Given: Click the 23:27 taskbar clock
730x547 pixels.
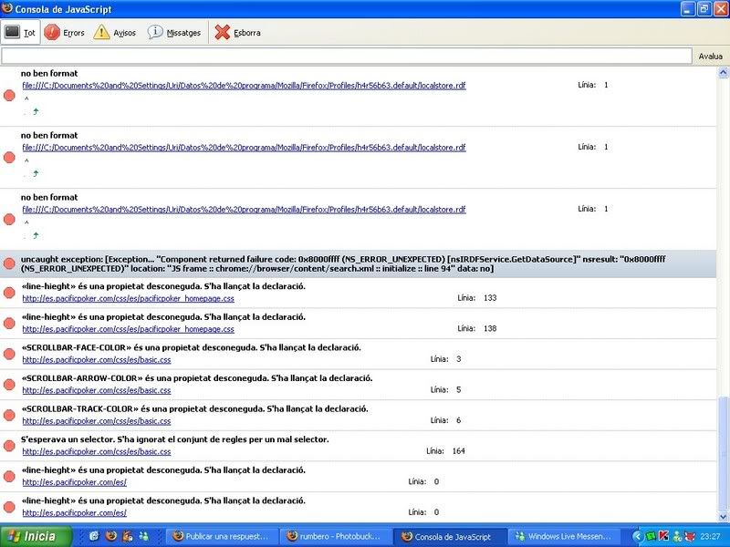Looking at the screenshot, I should click(711, 537).
